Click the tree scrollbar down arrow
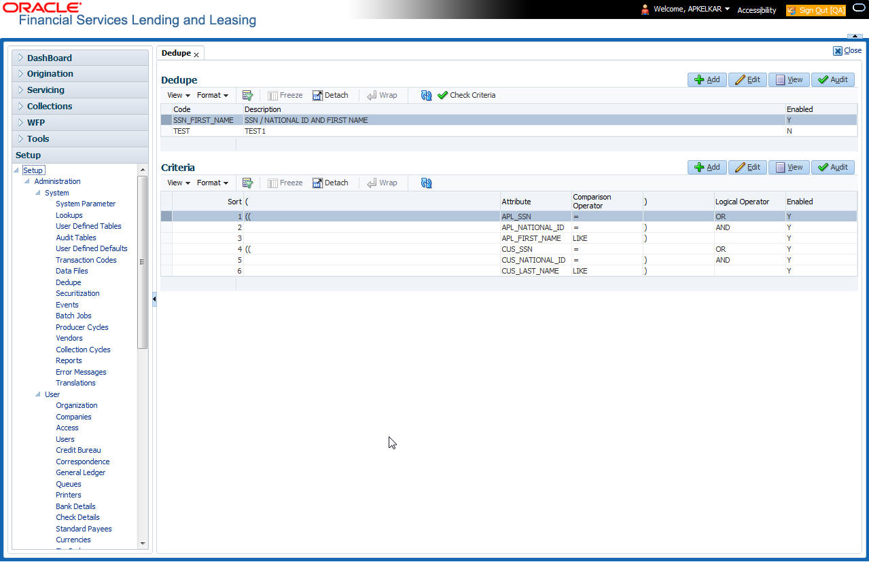Screen dimensions: 869x562 143,544
